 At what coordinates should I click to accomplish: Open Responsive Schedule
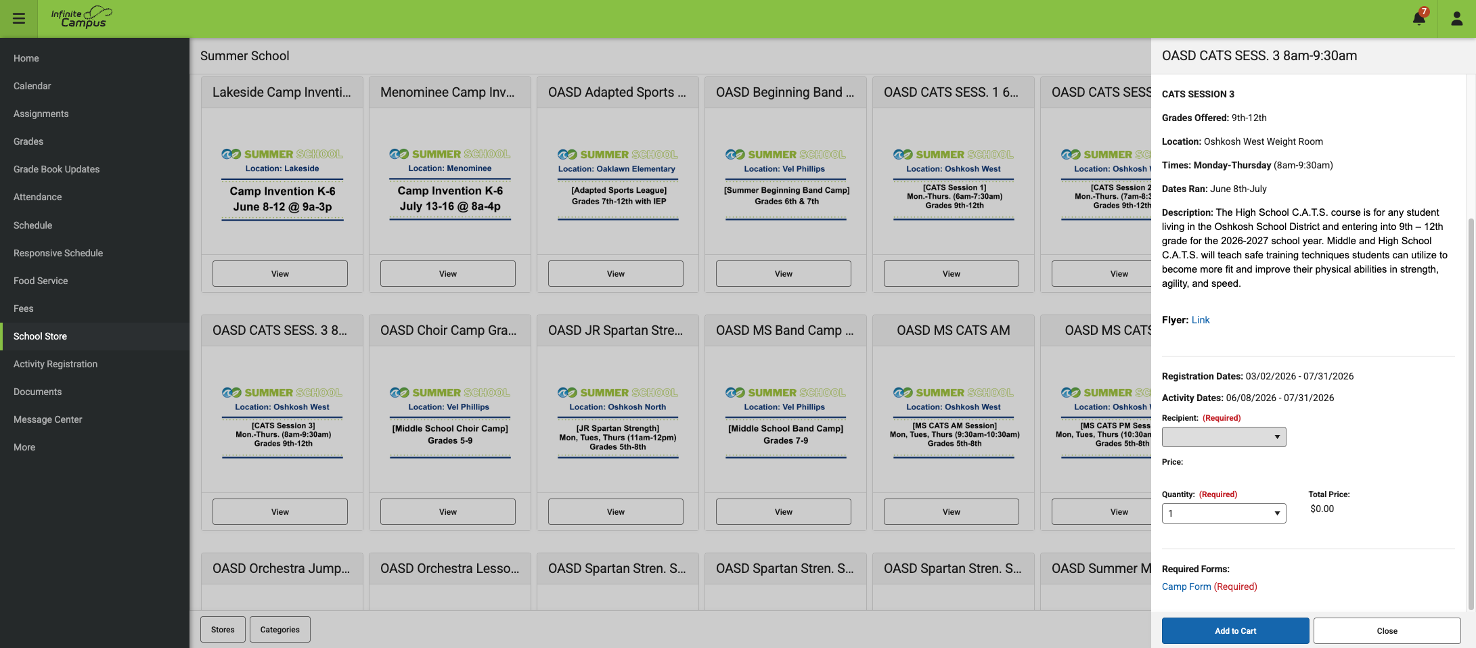[95, 253]
